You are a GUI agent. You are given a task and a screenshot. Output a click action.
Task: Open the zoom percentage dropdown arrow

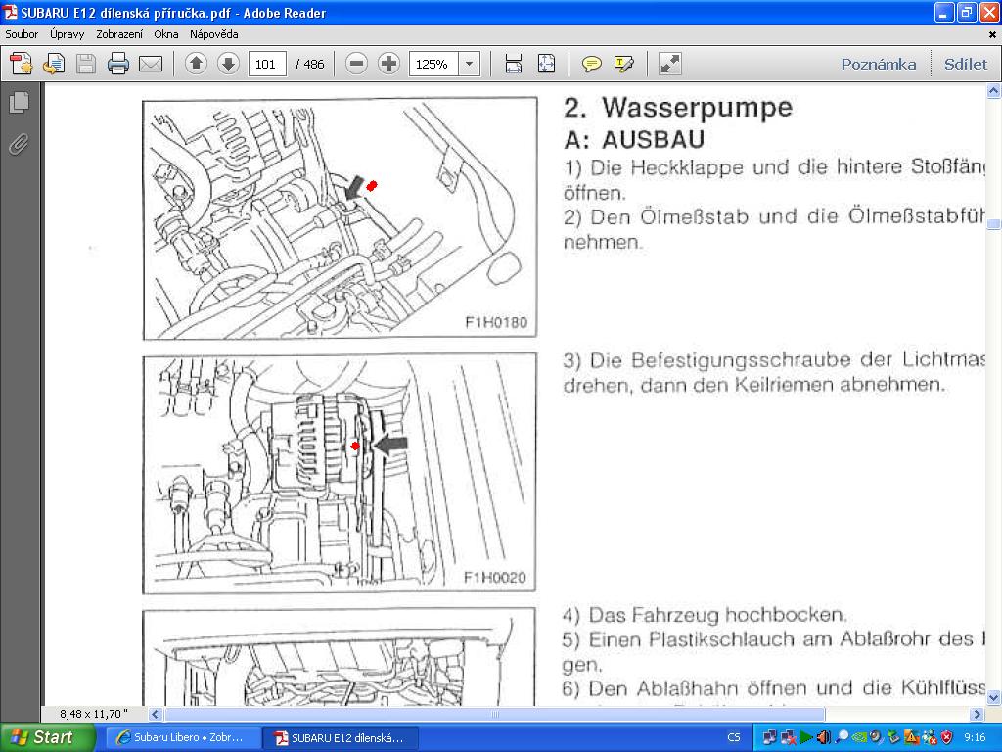[x=469, y=64]
